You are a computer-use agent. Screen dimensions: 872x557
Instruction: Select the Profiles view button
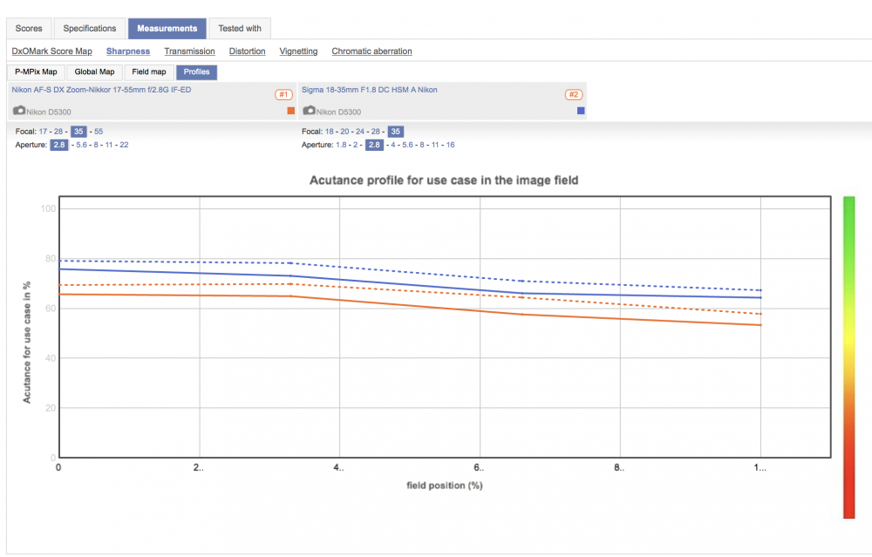point(197,71)
